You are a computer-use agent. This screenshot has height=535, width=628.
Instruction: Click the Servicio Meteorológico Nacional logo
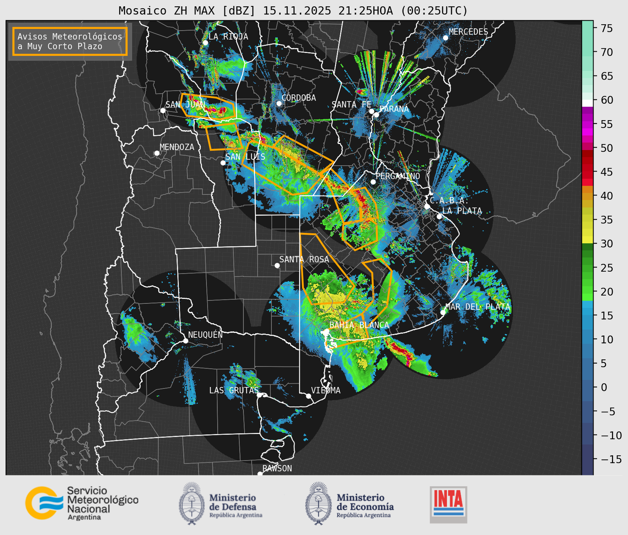coord(82,503)
